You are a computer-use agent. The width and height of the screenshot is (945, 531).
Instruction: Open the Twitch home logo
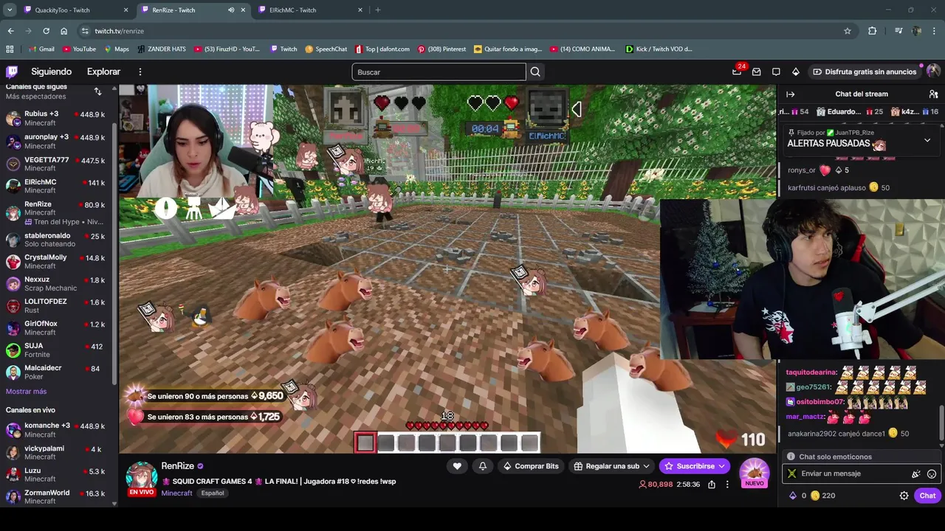click(12, 72)
